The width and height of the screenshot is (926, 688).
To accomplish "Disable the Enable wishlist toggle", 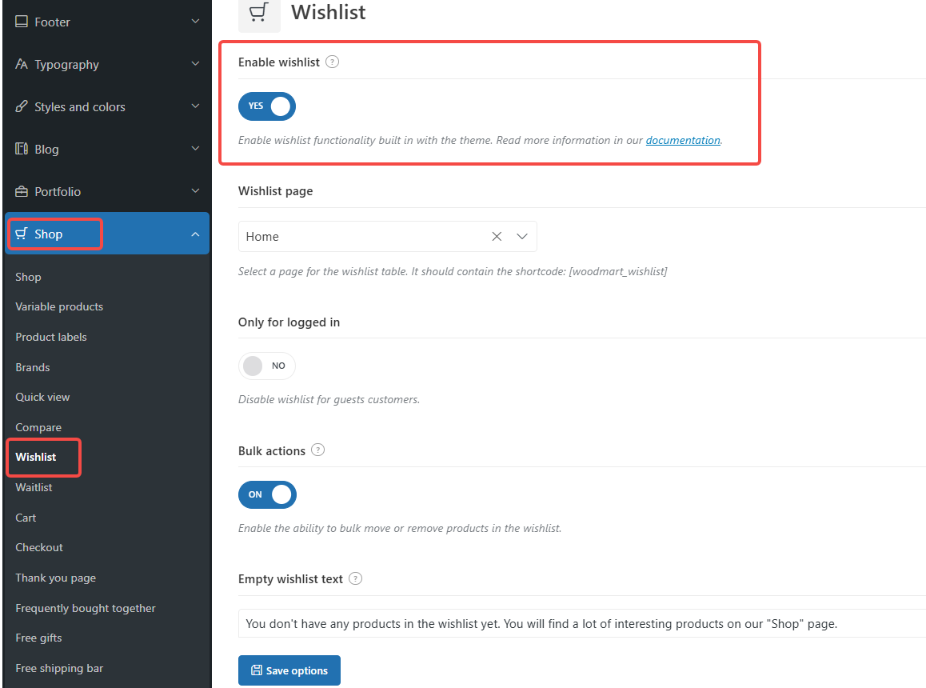I will click(x=267, y=106).
